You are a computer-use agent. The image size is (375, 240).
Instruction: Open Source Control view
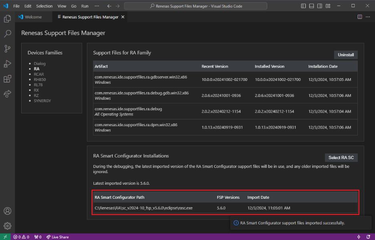tap(8, 49)
